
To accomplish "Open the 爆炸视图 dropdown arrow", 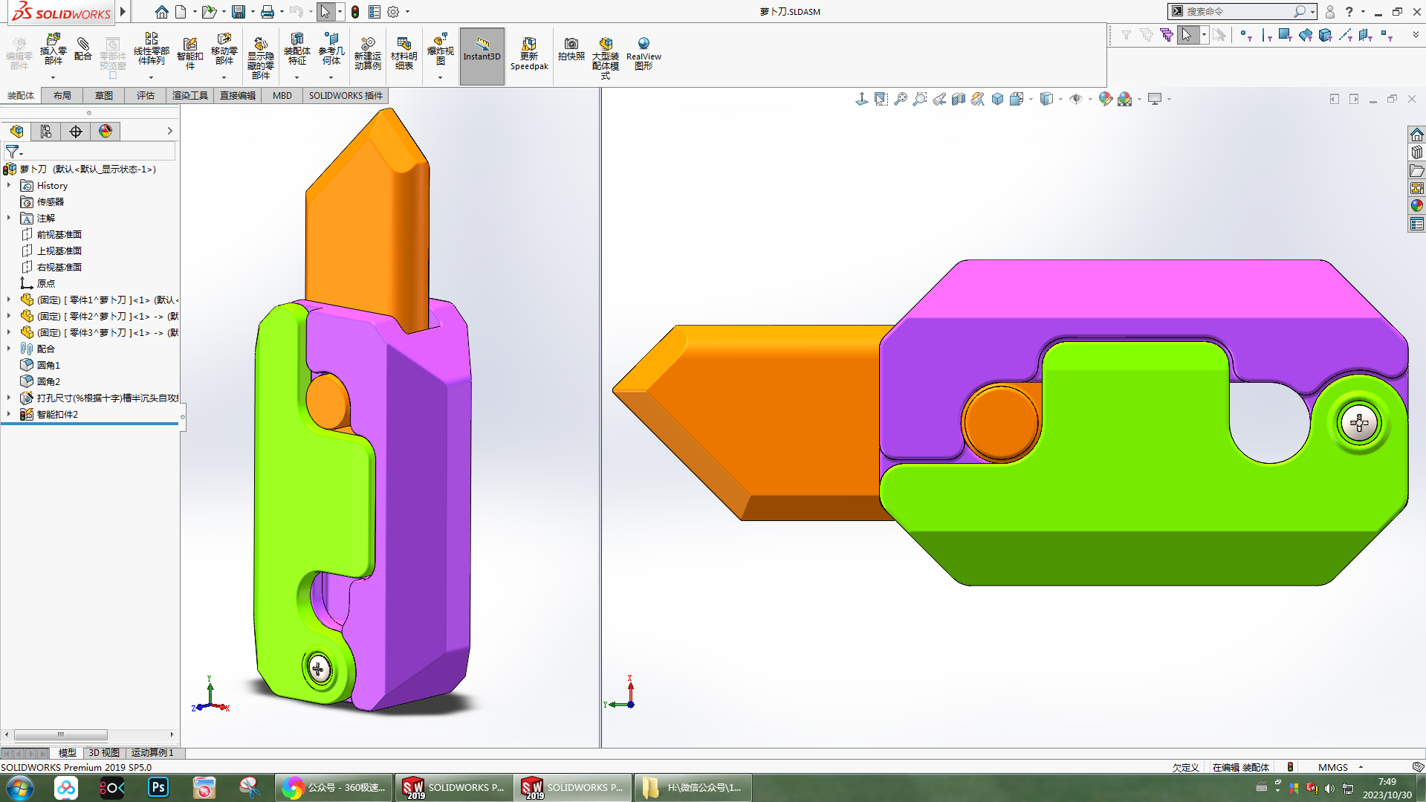I will (x=440, y=77).
